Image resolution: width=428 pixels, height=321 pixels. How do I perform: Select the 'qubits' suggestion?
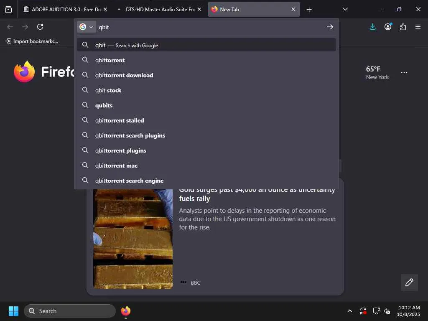coord(206,105)
